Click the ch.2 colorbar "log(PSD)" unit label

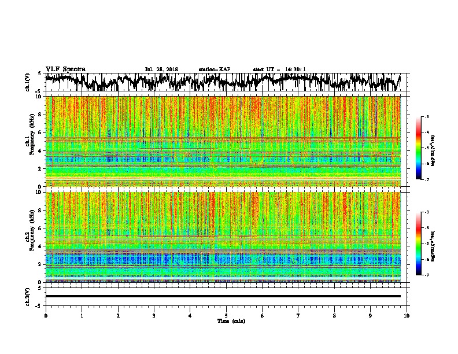tap(433, 246)
